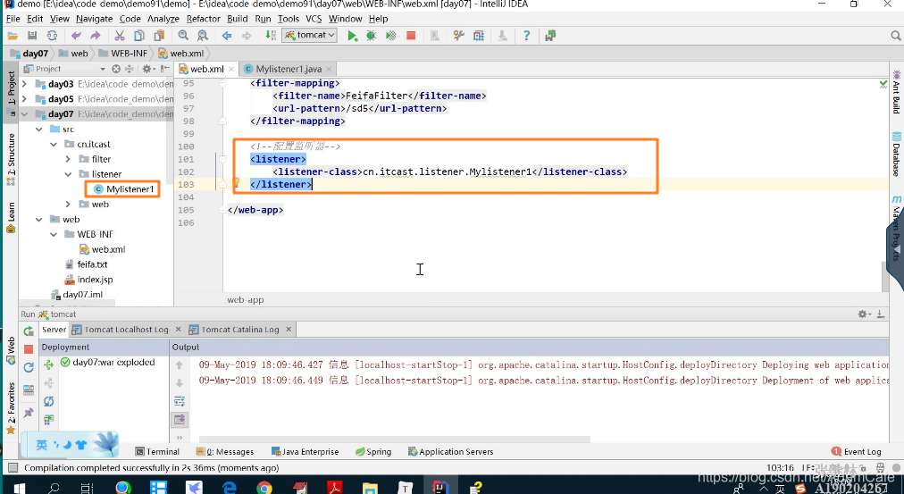This screenshot has width=904, height=494.
Task: Collapse the day07 module node
Action: tap(24, 114)
